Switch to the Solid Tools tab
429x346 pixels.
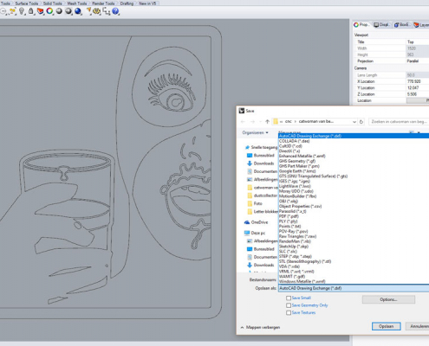pyautogui.click(x=53, y=3)
